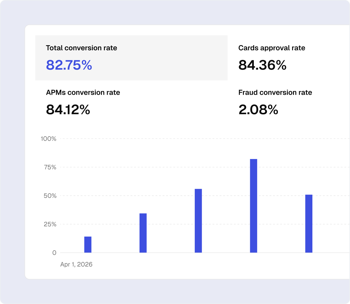Open the APMs conversion rate metric
The image size is (350, 304).
click(x=83, y=93)
